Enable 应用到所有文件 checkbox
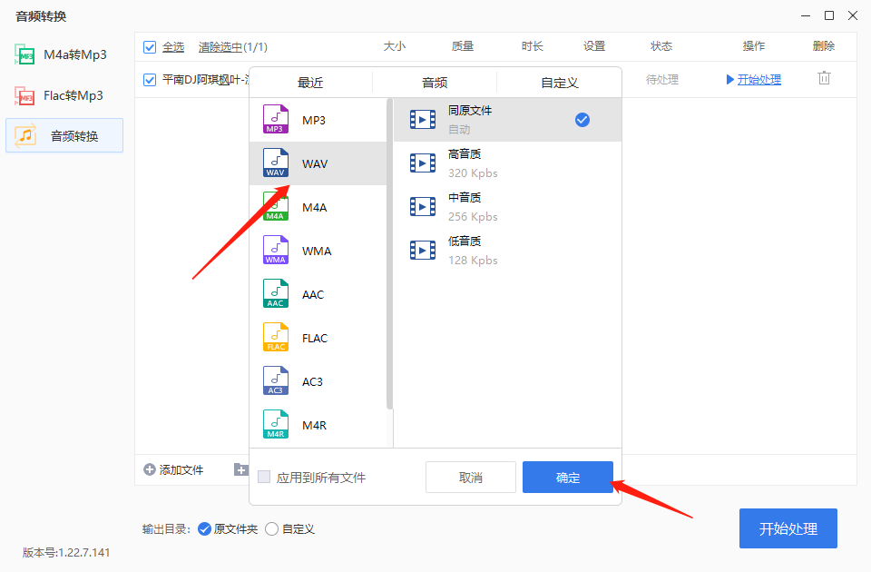The image size is (871, 572). point(264,477)
